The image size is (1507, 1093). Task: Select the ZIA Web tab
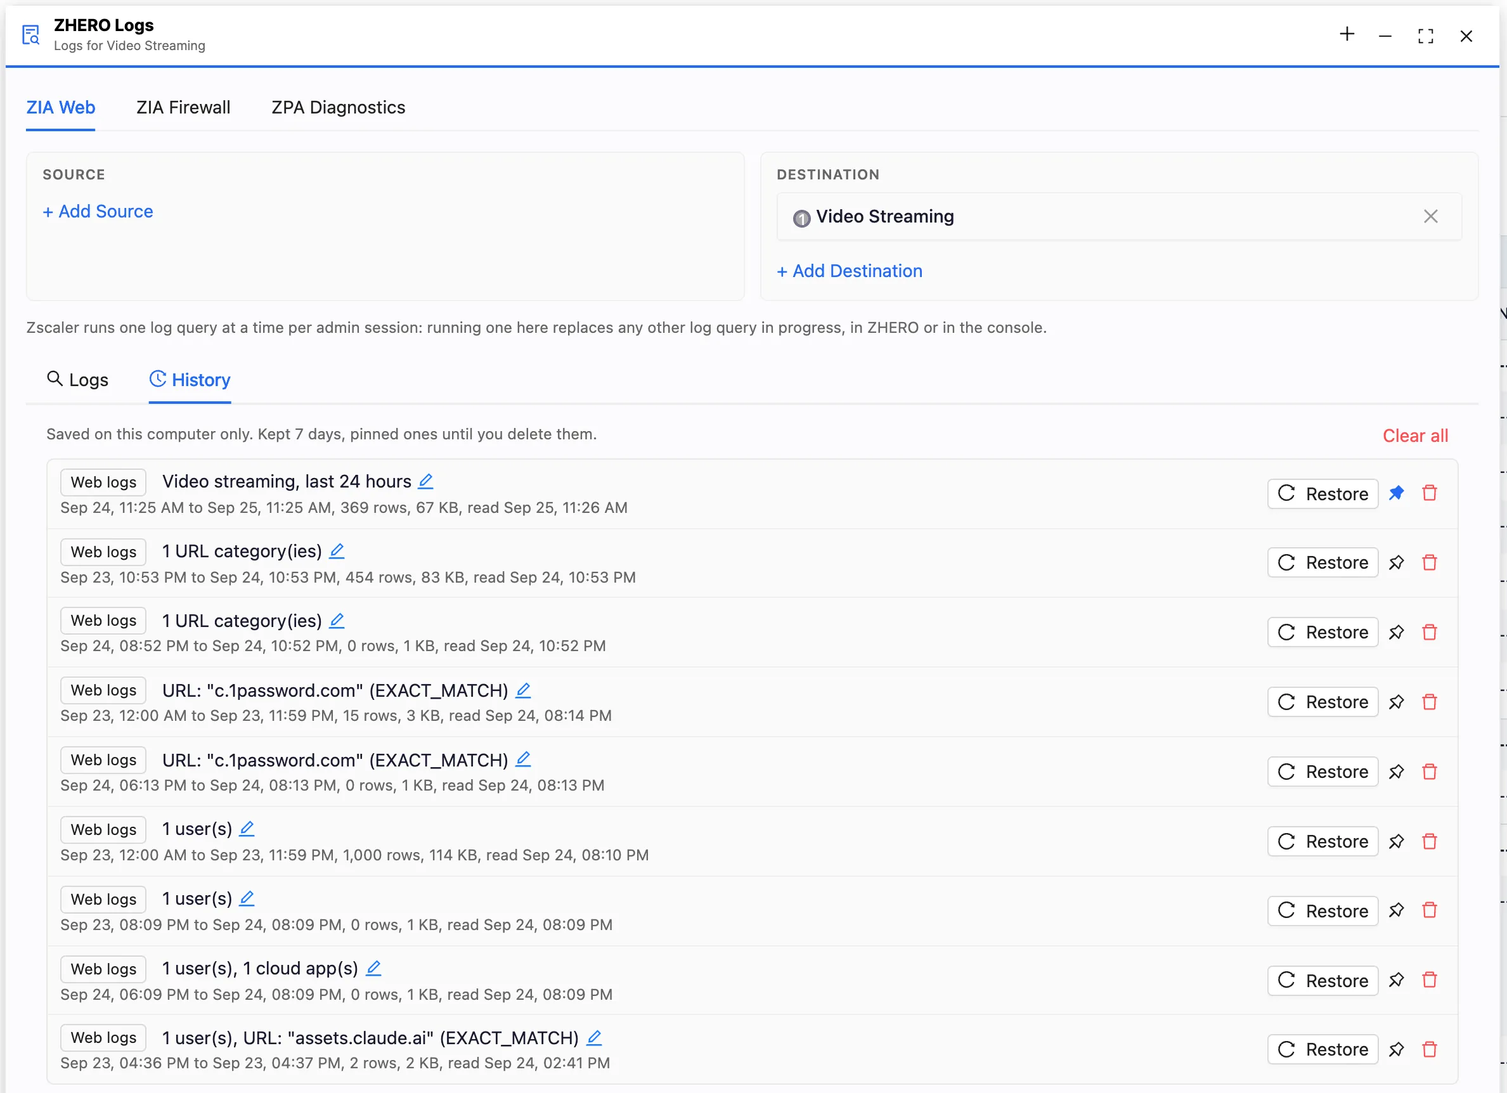point(60,107)
